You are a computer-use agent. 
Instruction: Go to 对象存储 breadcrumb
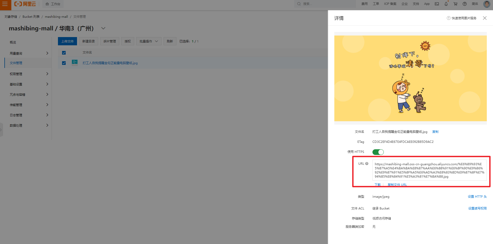[11, 17]
